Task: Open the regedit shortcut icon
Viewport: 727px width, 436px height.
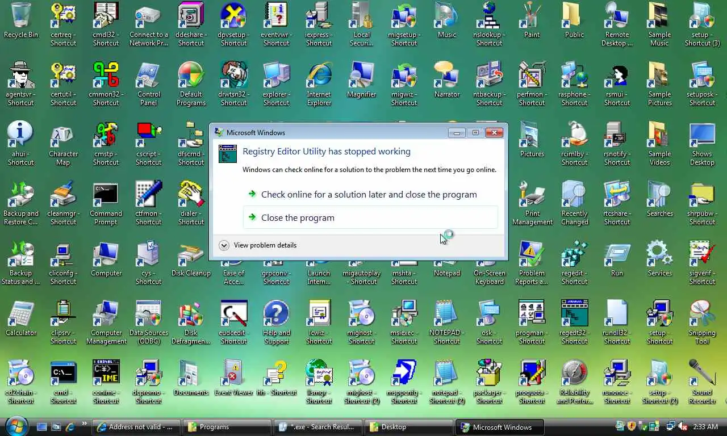Action: pyautogui.click(x=574, y=263)
